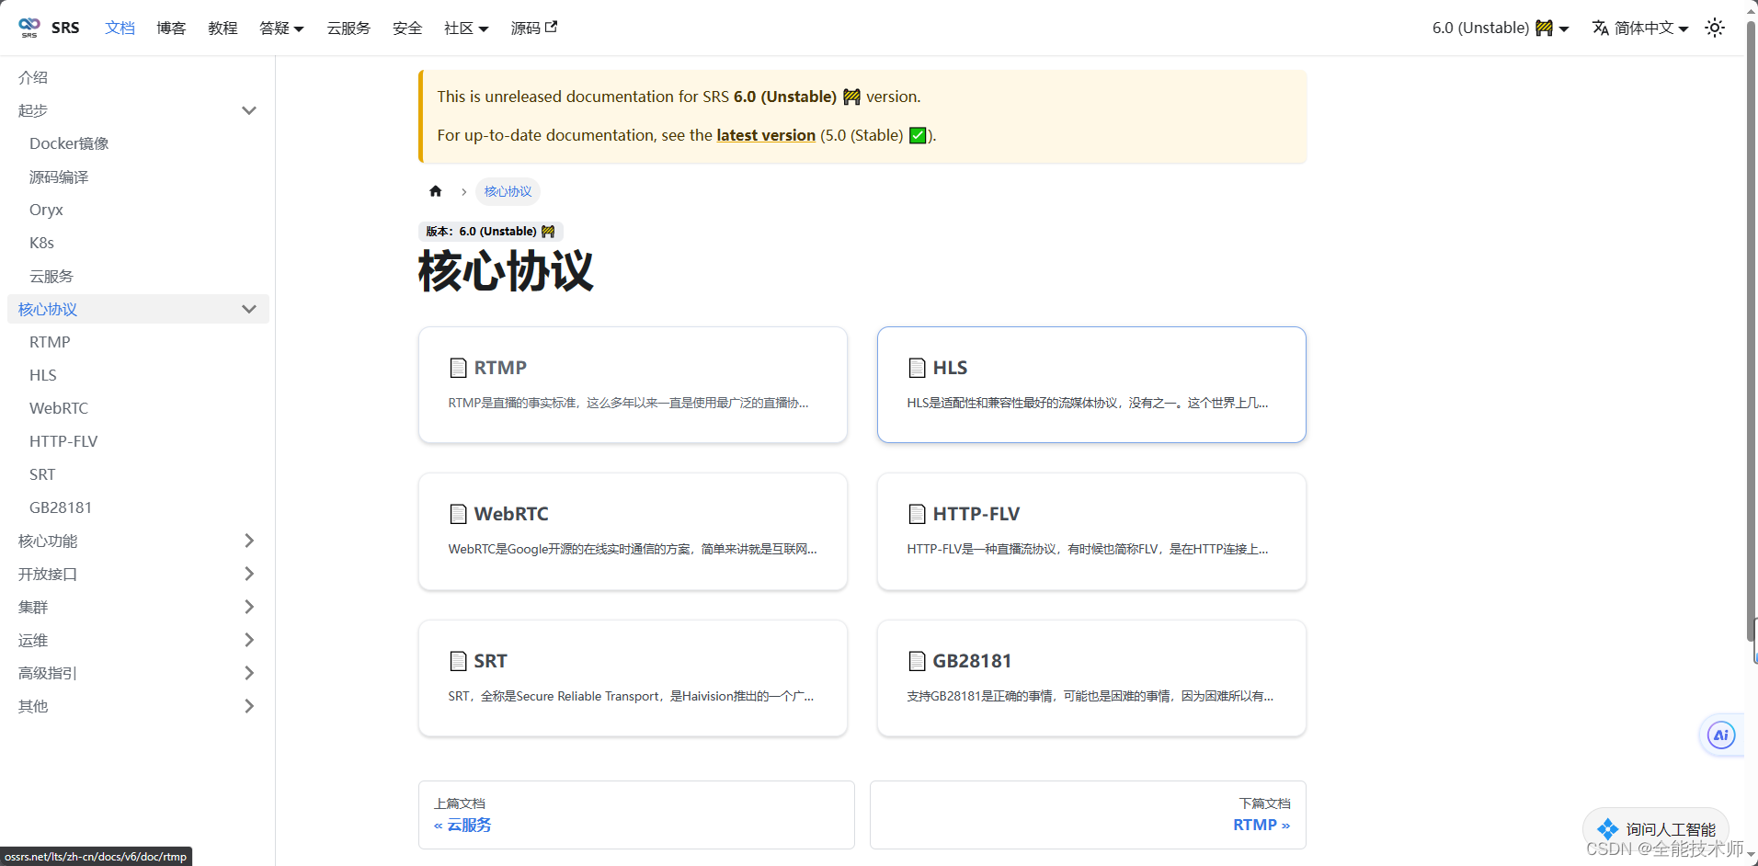Viewport: 1758px width, 866px height.
Task: Click the language translate icon
Action: pos(1601,28)
